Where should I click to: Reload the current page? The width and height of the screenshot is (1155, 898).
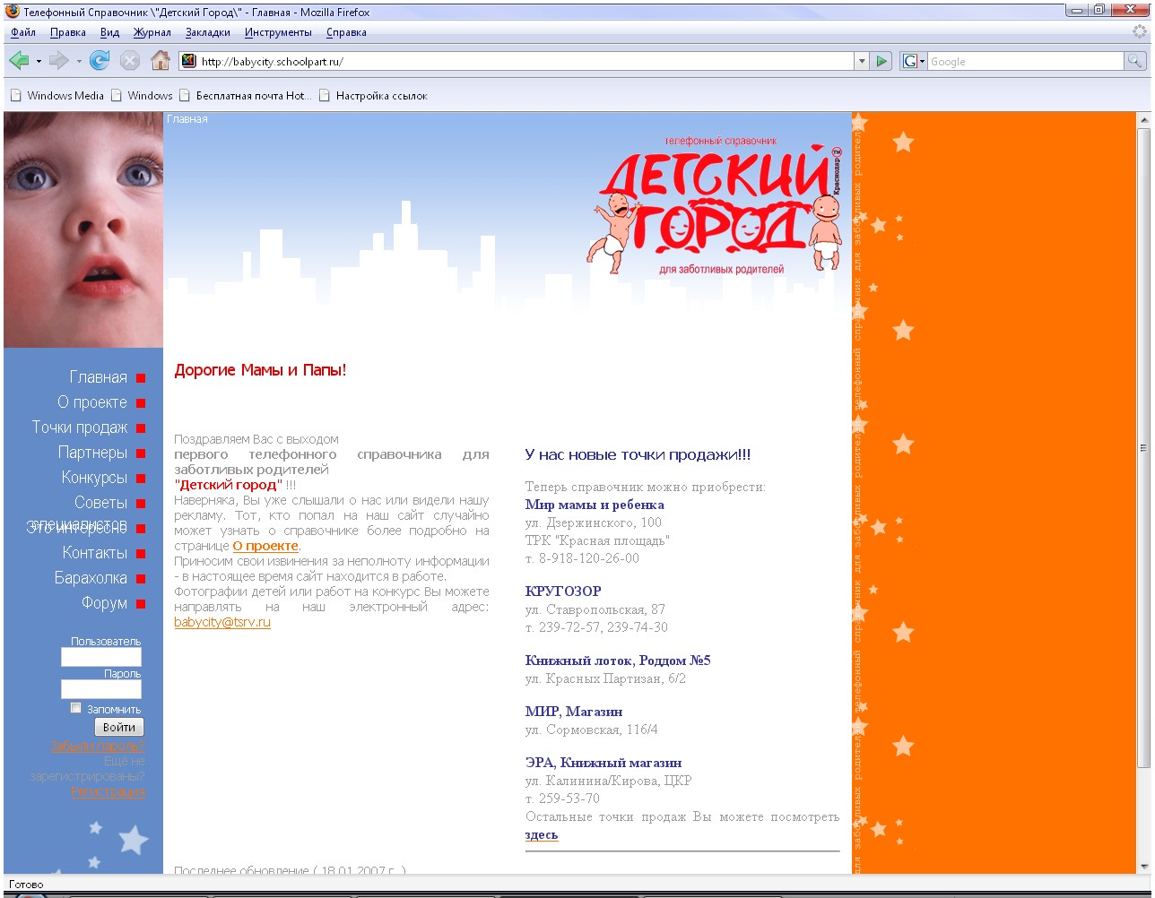pyautogui.click(x=99, y=60)
